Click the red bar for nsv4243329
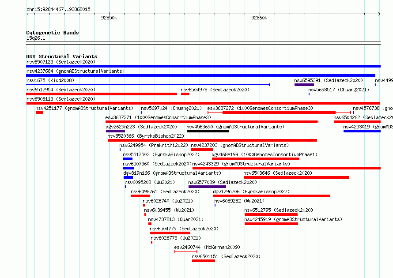The height and width of the screenshot is (278, 393). pyautogui.click(x=287, y=168)
